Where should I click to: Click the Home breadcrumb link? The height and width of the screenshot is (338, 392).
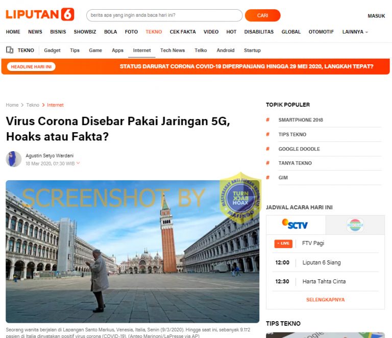coord(12,105)
